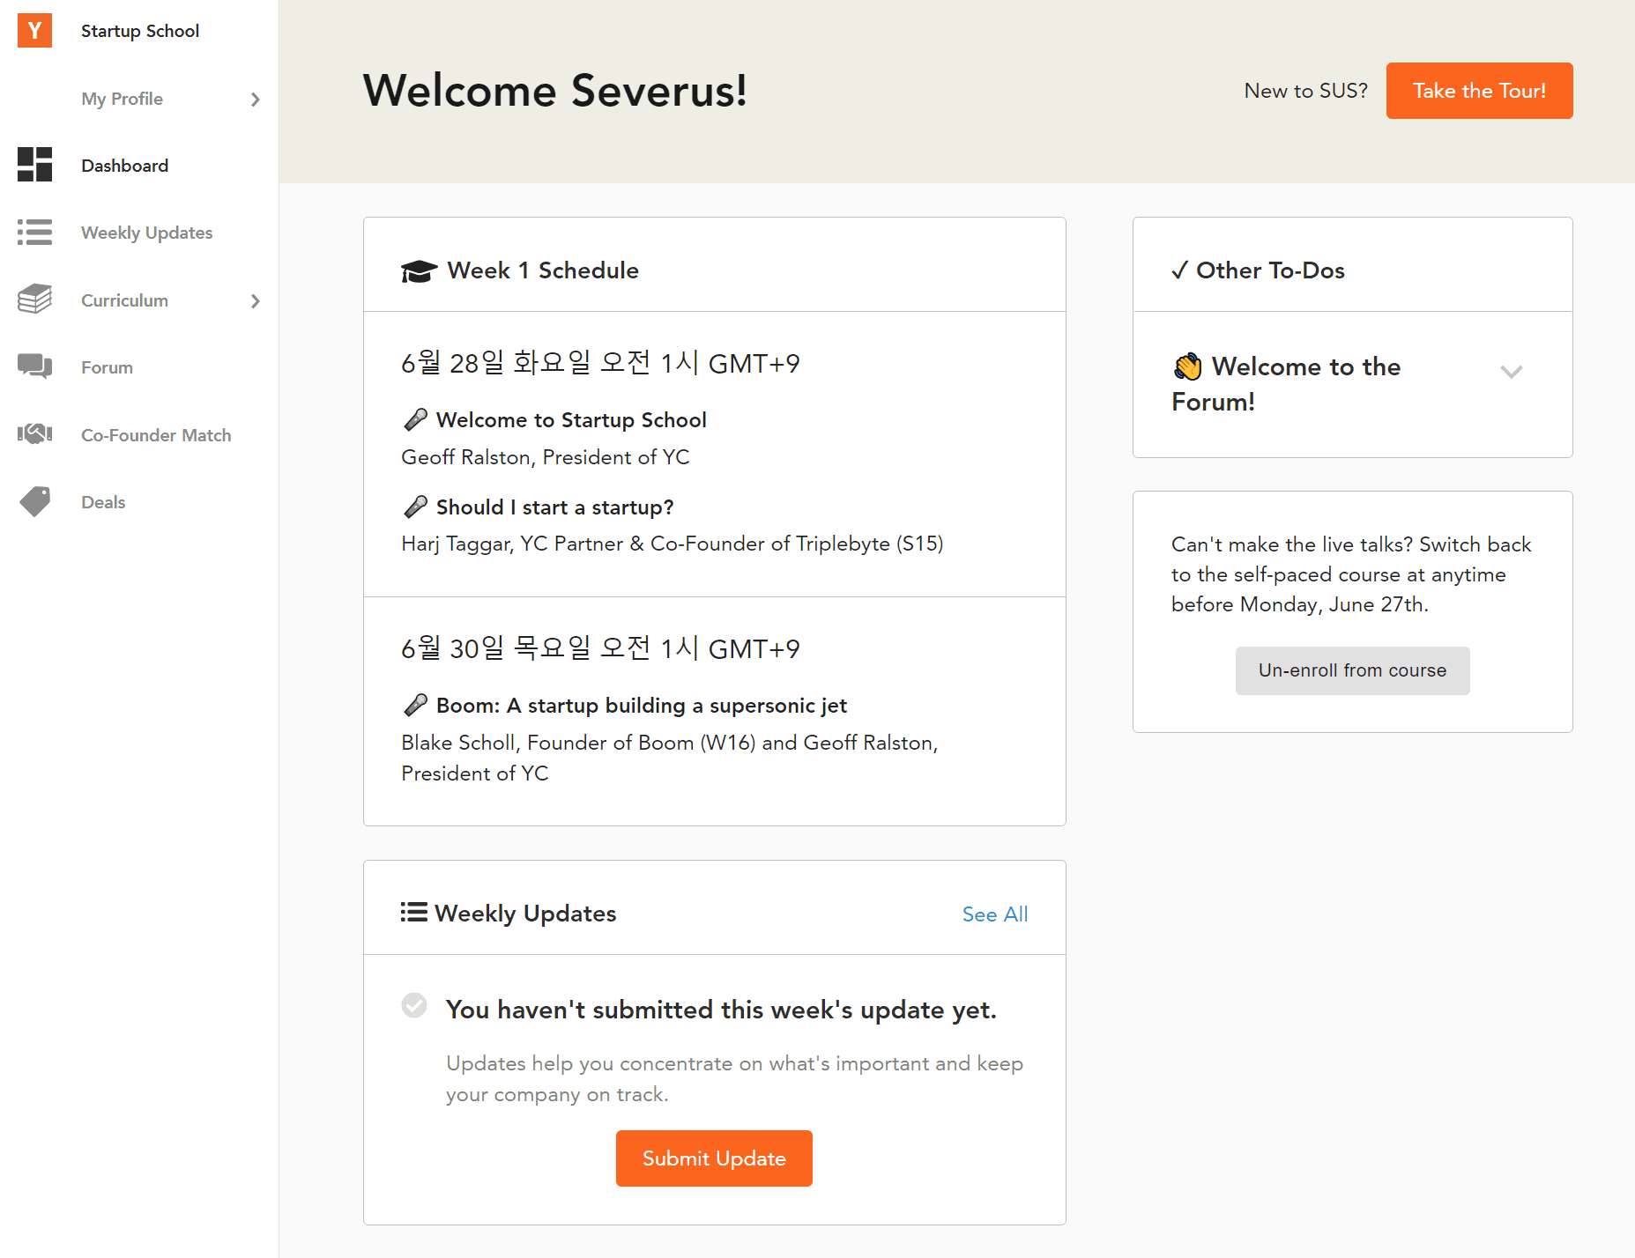The image size is (1635, 1258).
Task: Click the clapping hands emoji icon
Action: click(x=1187, y=366)
